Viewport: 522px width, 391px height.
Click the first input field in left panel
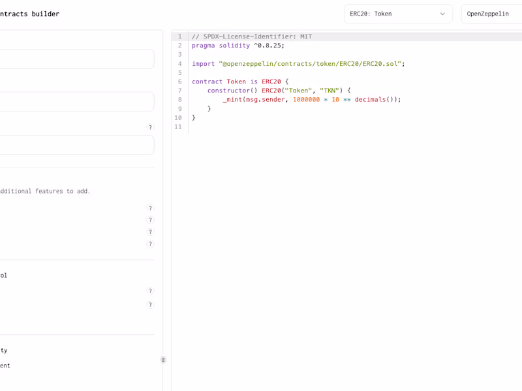pyautogui.click(x=76, y=59)
